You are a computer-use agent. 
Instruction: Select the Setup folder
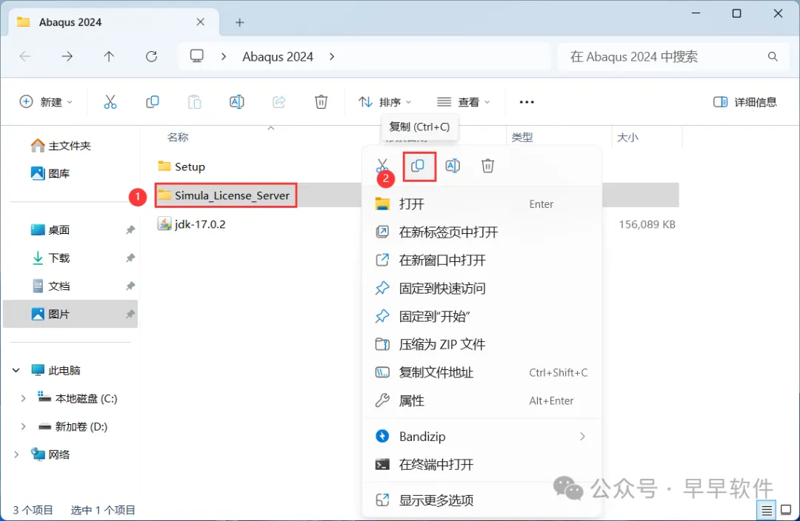click(x=181, y=167)
